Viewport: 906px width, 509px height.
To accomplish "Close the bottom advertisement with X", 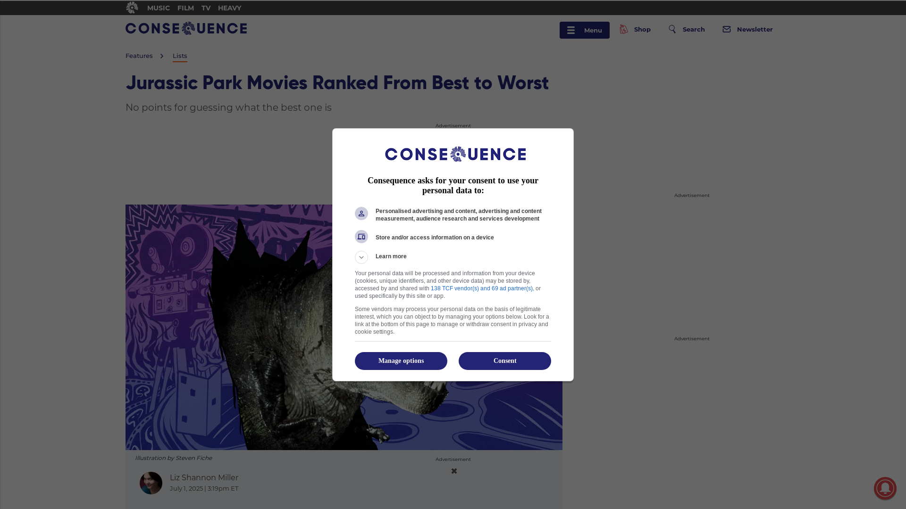I will (x=454, y=471).
